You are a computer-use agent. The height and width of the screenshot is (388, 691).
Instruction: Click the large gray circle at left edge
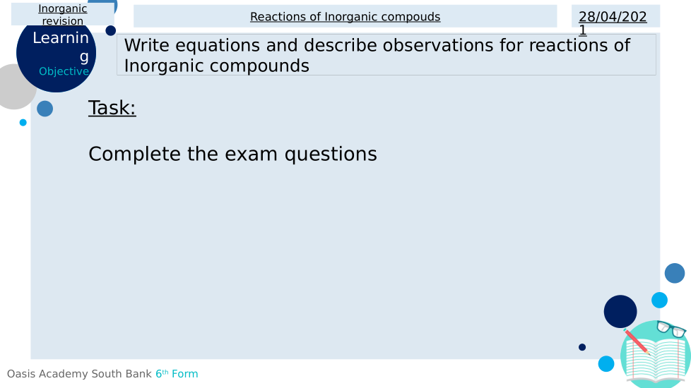pos(13,87)
